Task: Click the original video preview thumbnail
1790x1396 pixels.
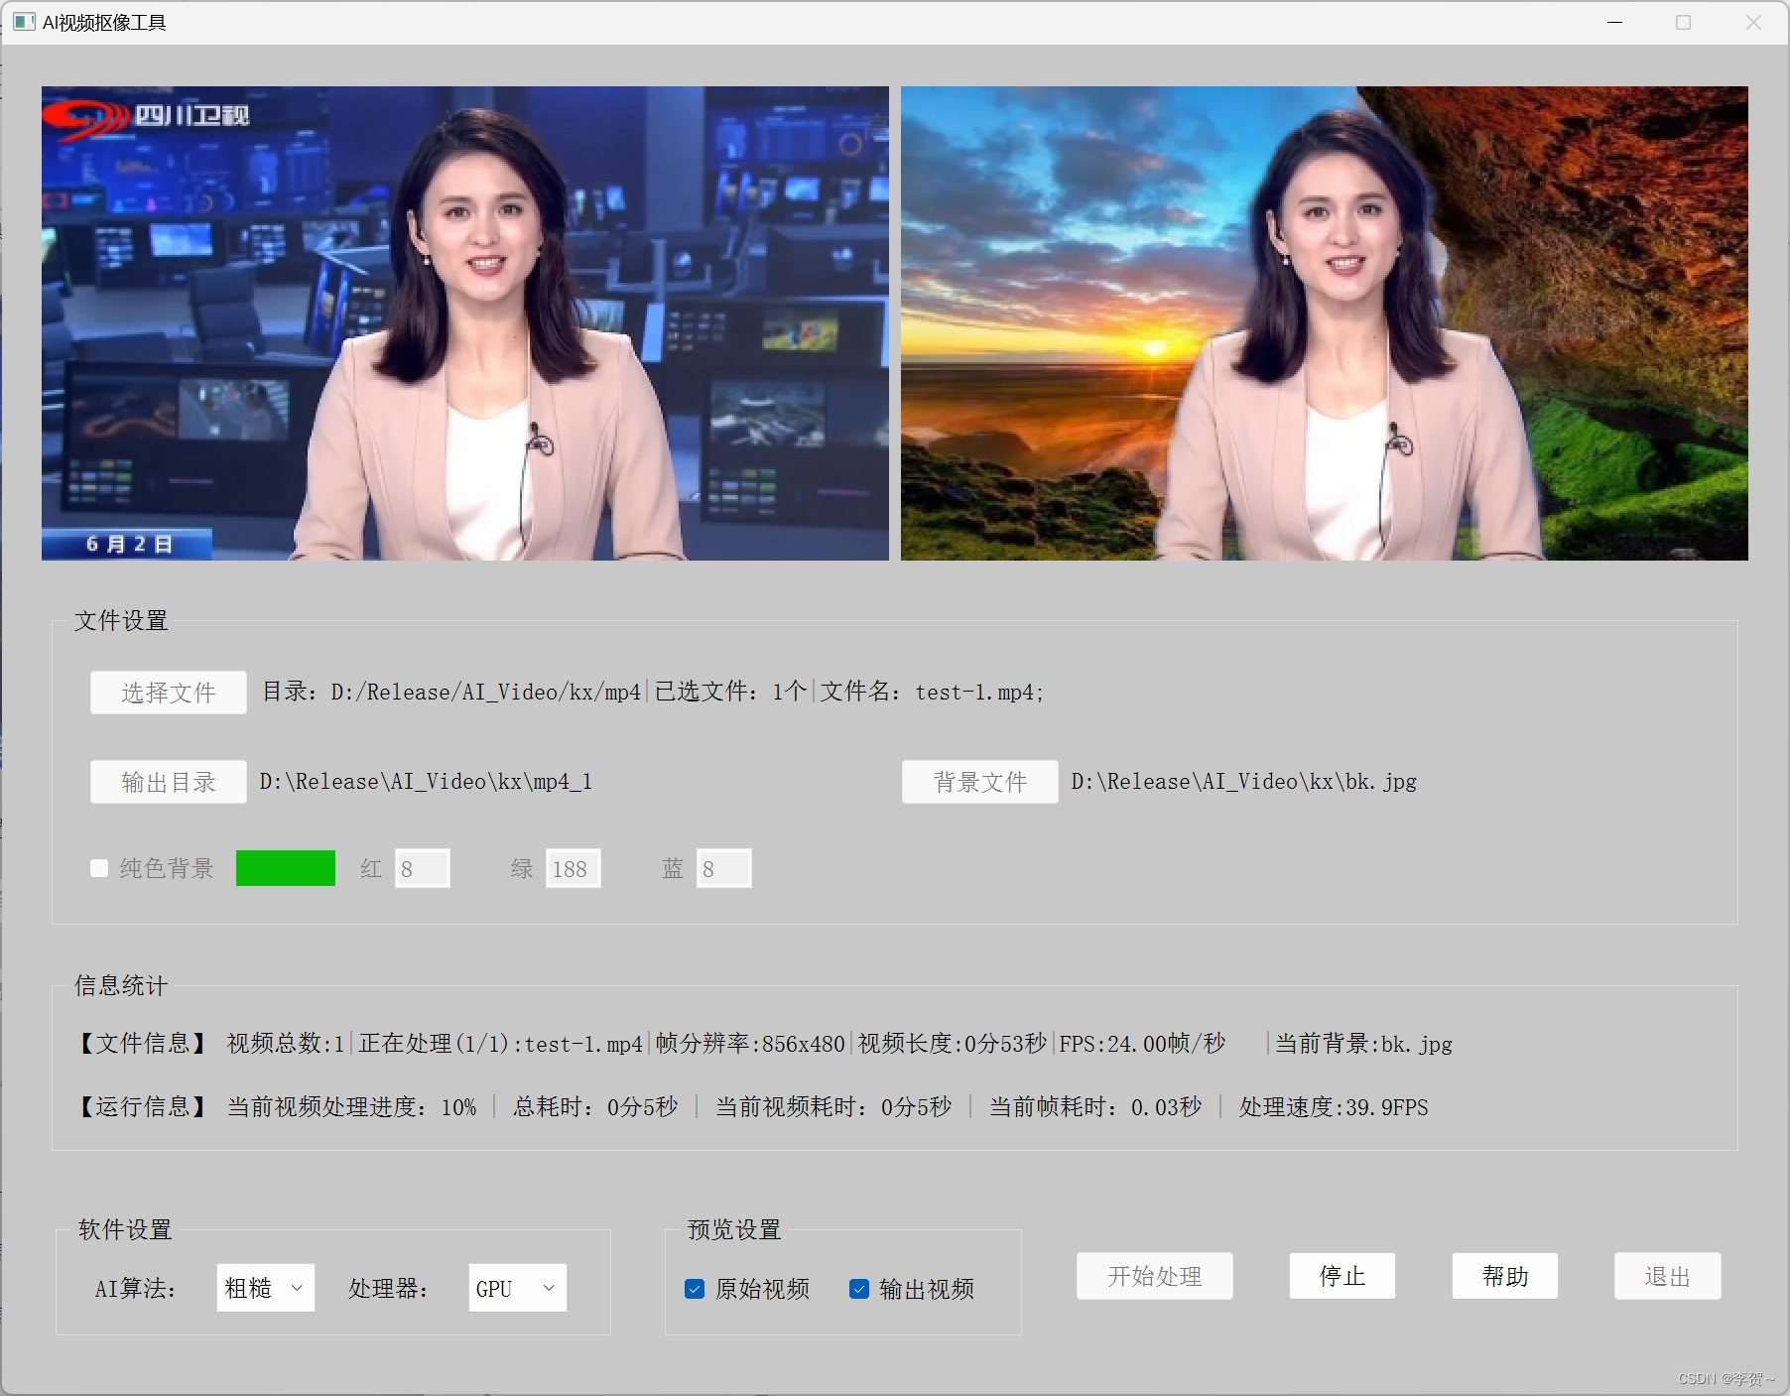Action: click(465, 323)
